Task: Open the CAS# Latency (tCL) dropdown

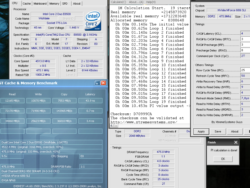Action: pos(245,33)
